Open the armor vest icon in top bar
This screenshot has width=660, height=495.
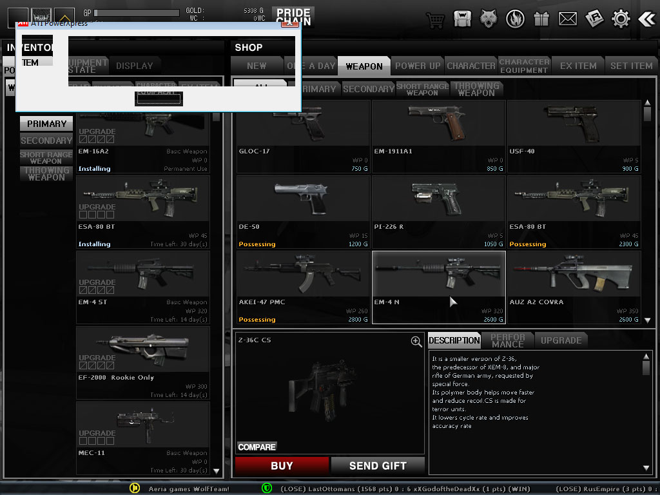[x=462, y=19]
